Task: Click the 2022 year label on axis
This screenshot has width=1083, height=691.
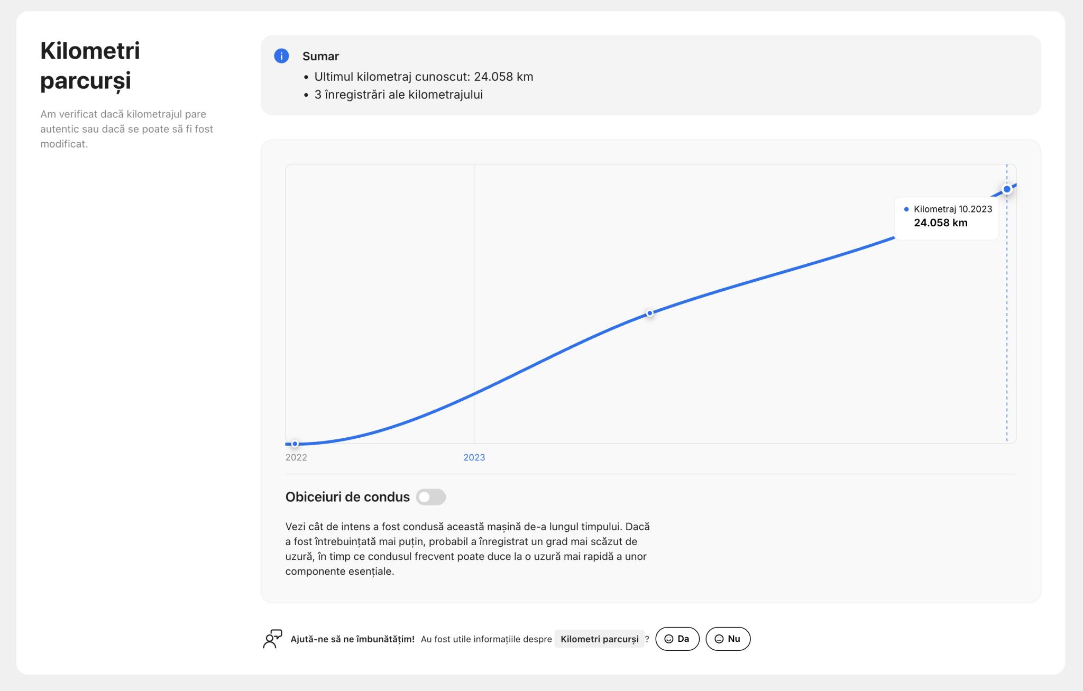Action: coord(296,457)
